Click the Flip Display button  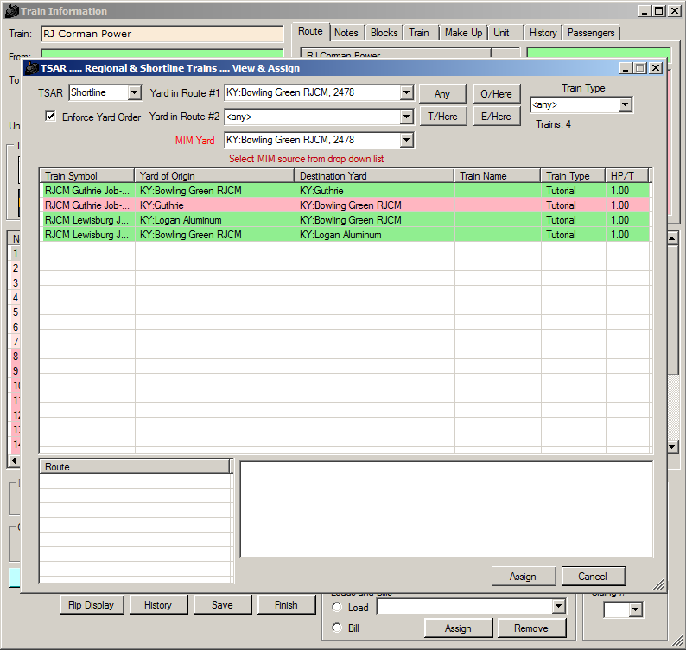click(91, 604)
